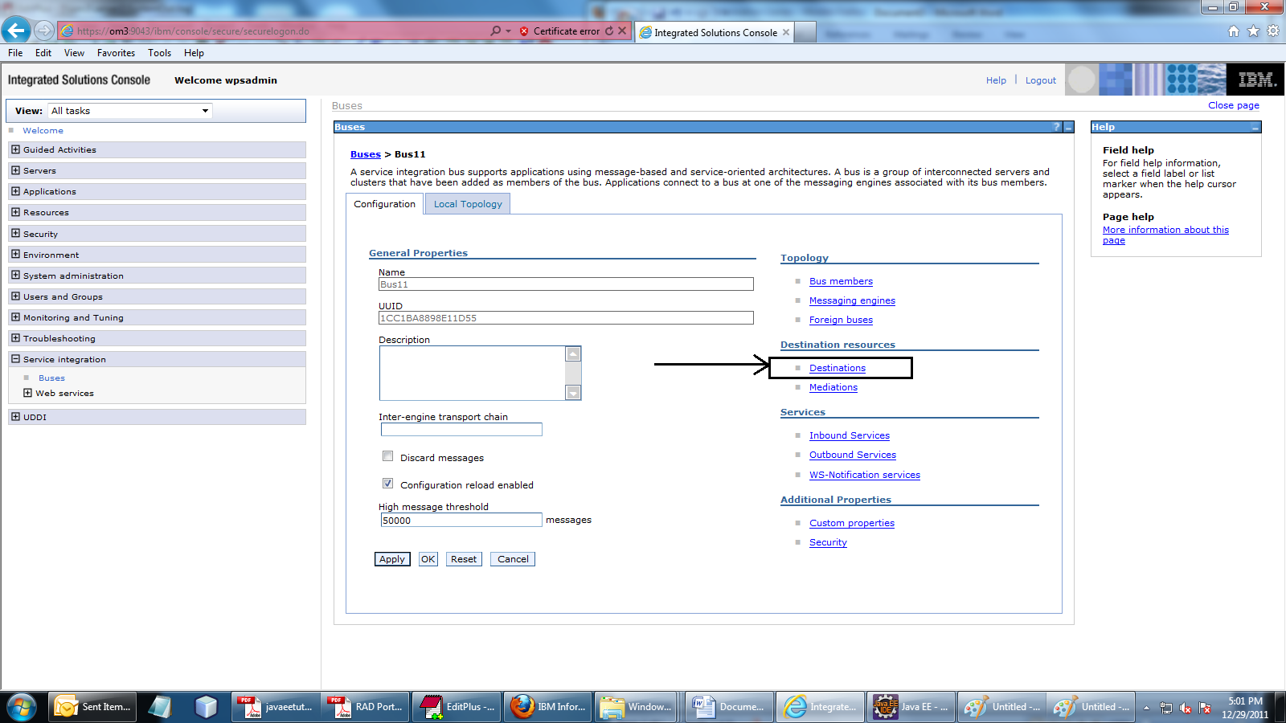Viewport: 1286px width, 723px height.
Task: Expand the UDDI node
Action: 15,417
